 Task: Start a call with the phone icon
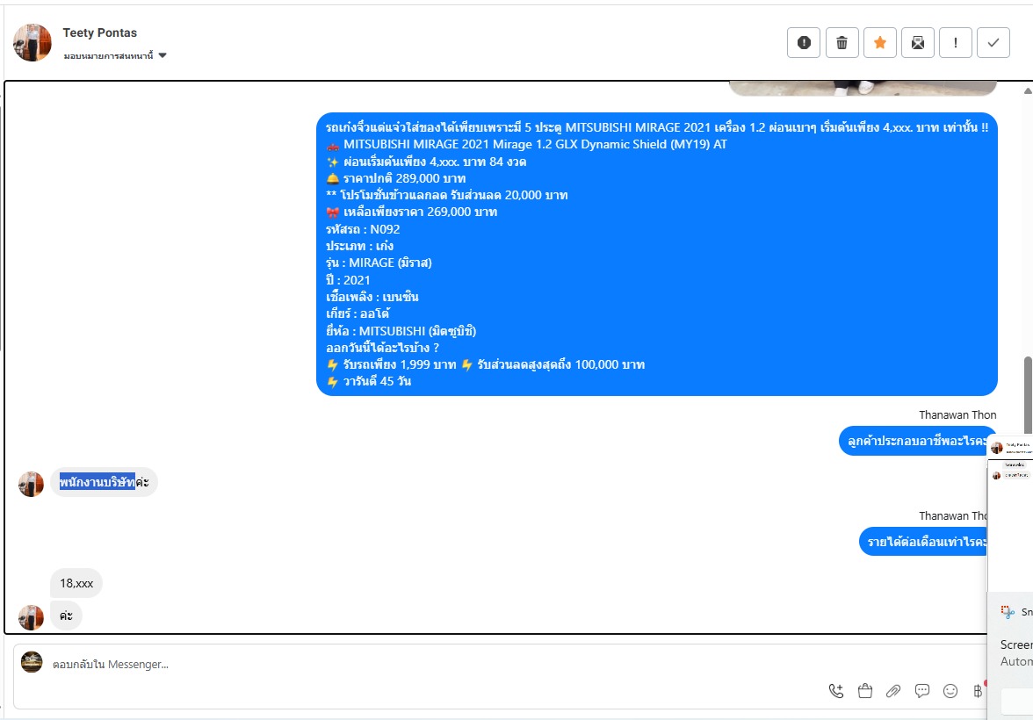(836, 690)
